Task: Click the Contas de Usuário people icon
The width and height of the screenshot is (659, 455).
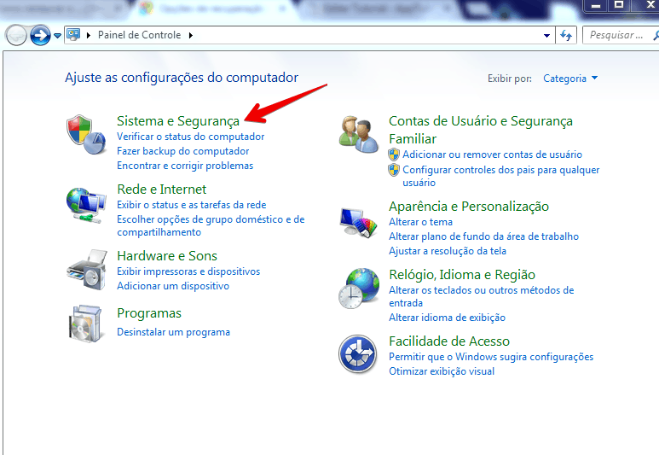Action: [359, 134]
